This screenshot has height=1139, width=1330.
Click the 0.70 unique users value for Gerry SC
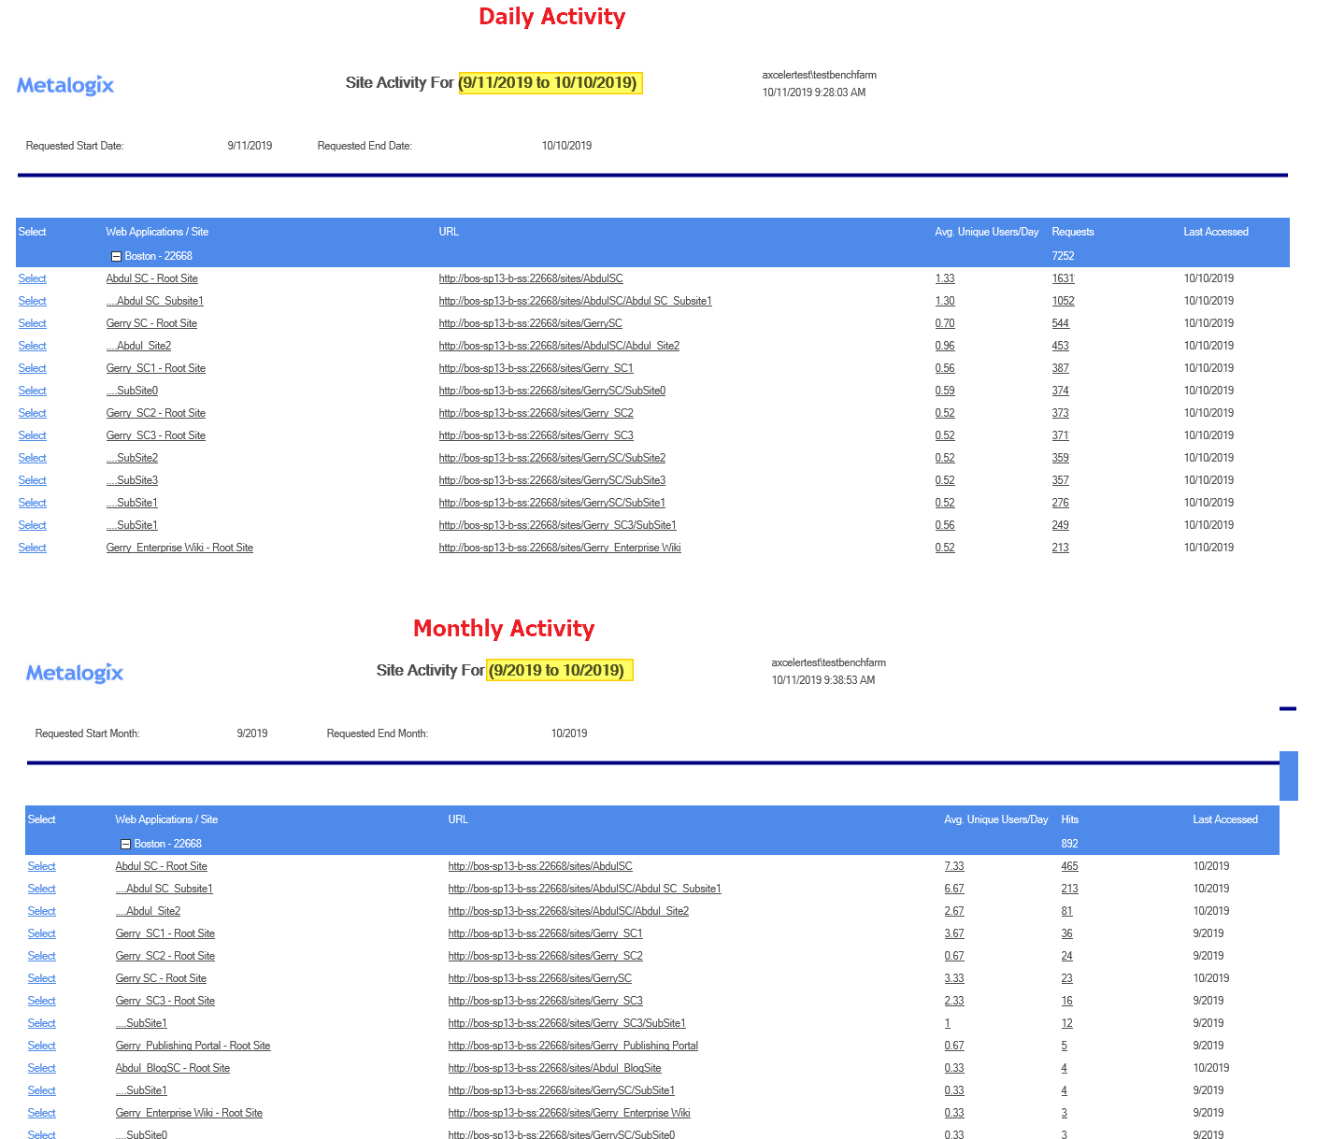[944, 322]
